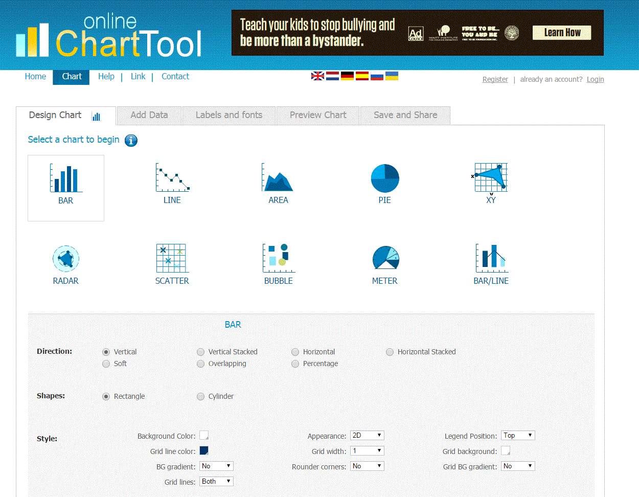Click the Register link
639x497 pixels.
[x=494, y=79]
